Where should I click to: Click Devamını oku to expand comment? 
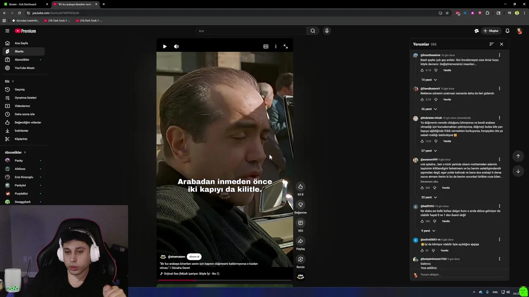tap(429, 181)
